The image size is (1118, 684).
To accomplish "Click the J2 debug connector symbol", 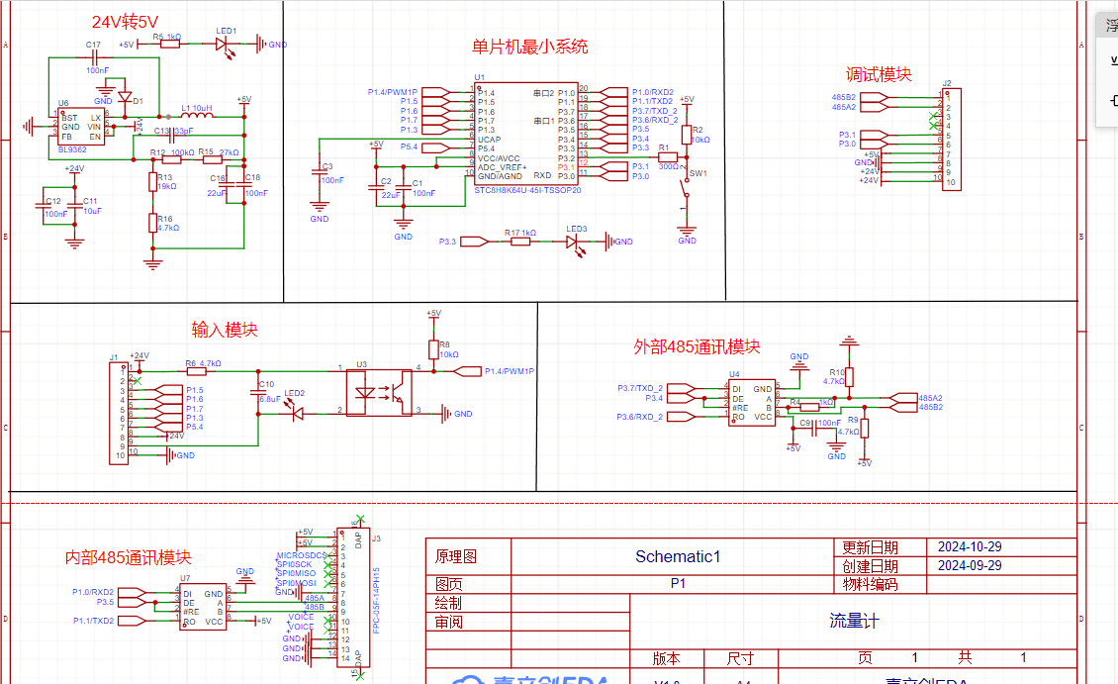I will (x=952, y=140).
